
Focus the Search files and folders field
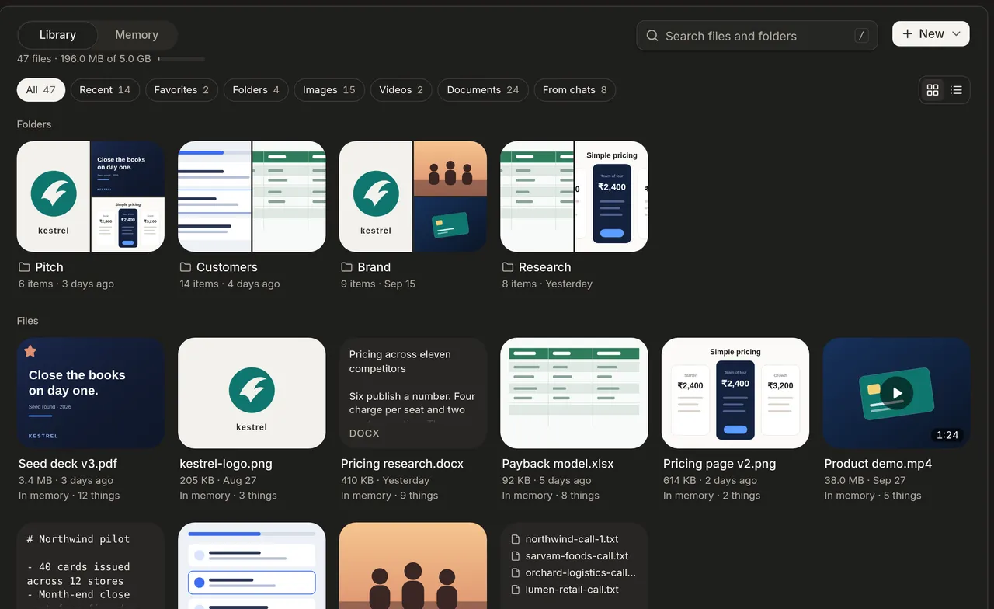tap(757, 36)
